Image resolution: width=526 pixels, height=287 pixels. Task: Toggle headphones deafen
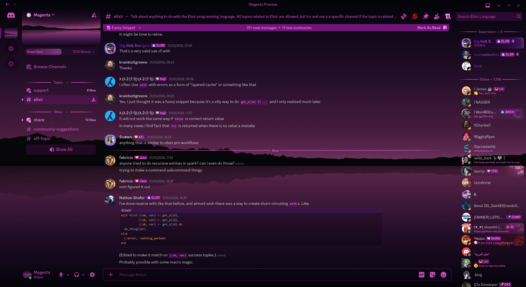click(77, 275)
